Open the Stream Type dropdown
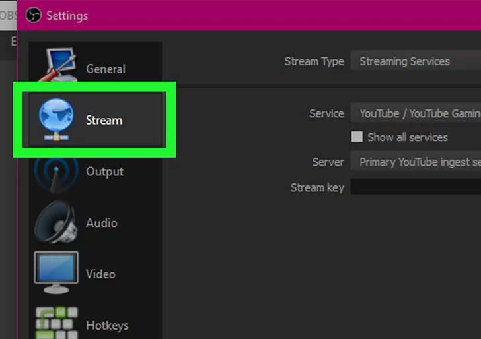 [x=415, y=61]
